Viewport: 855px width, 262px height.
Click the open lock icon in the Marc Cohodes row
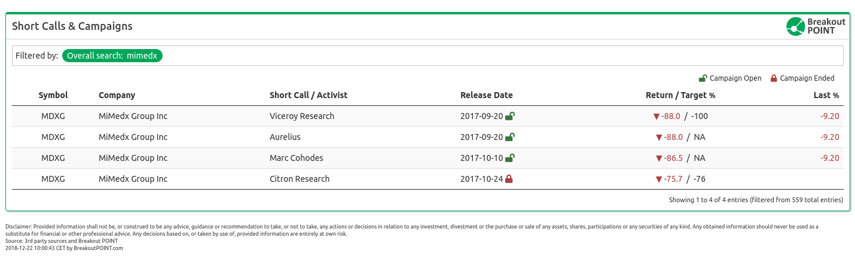[x=510, y=158]
